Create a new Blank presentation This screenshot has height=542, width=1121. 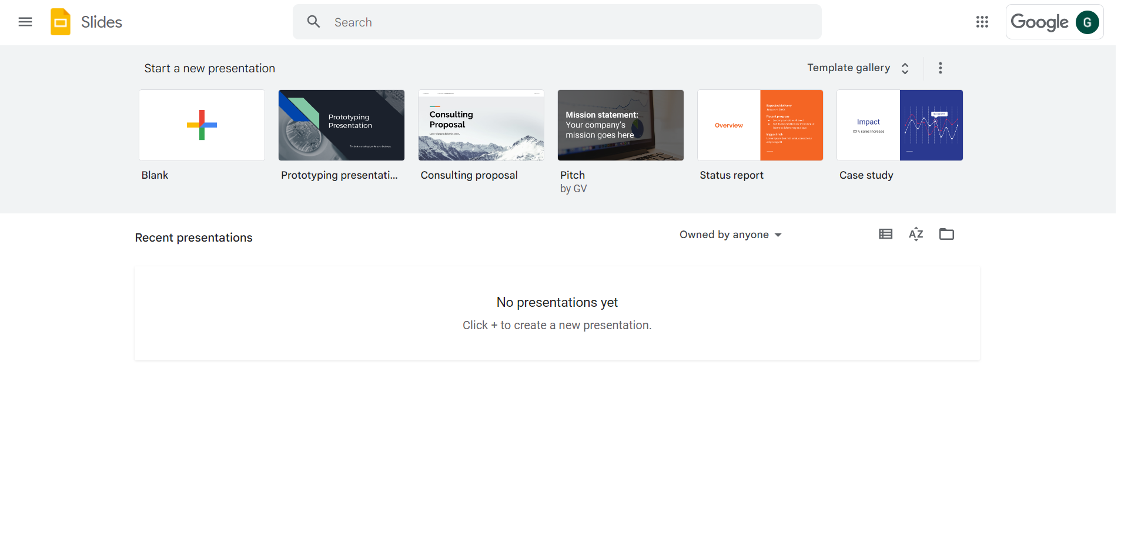pyautogui.click(x=202, y=125)
